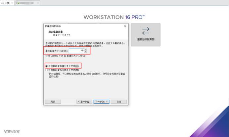Increase the max disk size with up arrow
The image size is (229, 137).
pyautogui.click(x=85, y=50)
